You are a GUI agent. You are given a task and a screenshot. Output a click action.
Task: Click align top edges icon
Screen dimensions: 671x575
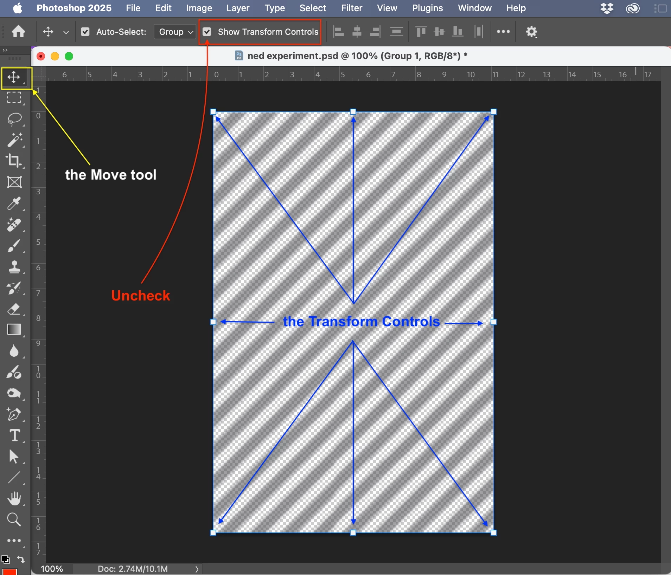click(x=421, y=32)
